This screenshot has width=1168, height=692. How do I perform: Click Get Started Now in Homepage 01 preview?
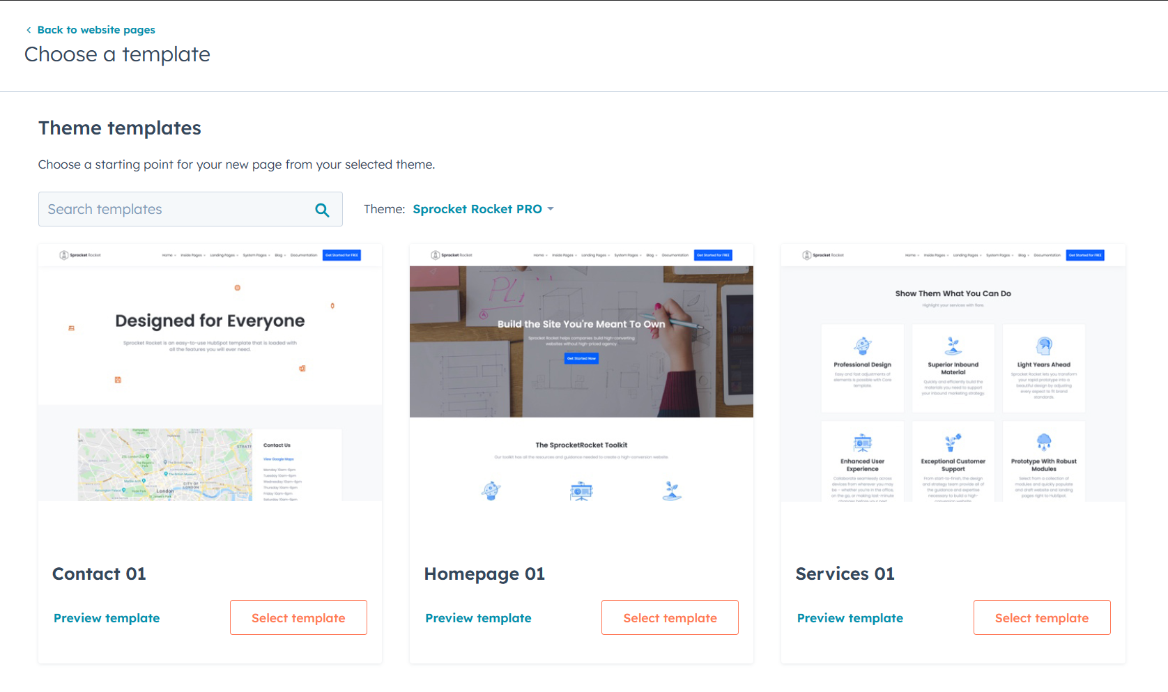tap(581, 357)
